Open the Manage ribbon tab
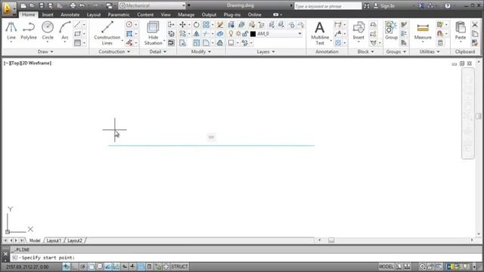This screenshot has width=484, height=272. 186,14
